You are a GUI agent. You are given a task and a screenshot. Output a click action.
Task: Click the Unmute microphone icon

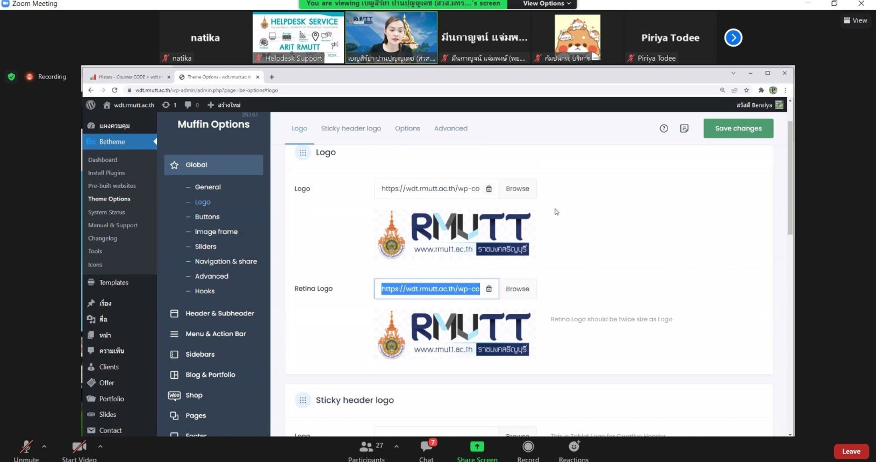pos(26,446)
